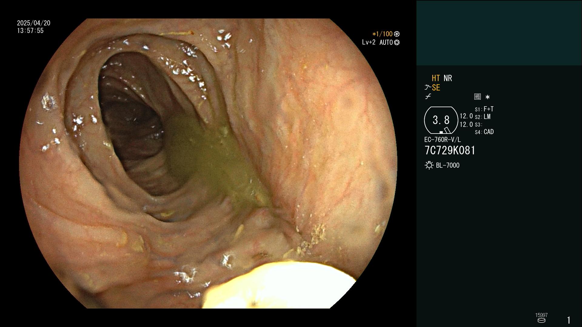
Task: Click the storage disk icon under 15997
Action: [x=541, y=320]
